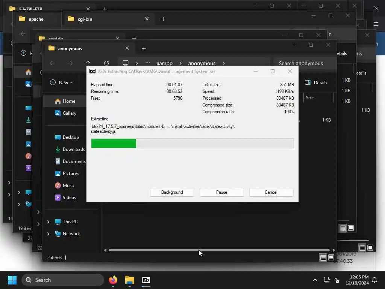Screen dimensions: 385x289
Task: Select the apache tab
Action: coord(36,19)
